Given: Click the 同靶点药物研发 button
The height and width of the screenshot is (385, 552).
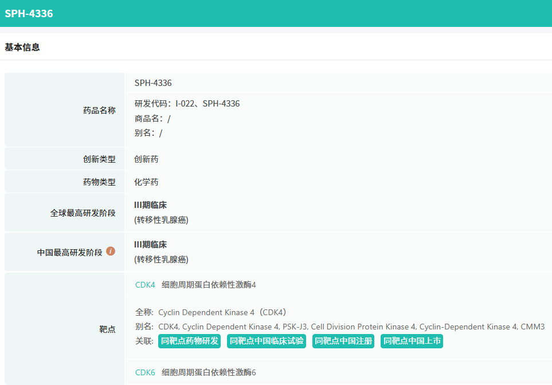Looking at the screenshot, I should tap(189, 341).
